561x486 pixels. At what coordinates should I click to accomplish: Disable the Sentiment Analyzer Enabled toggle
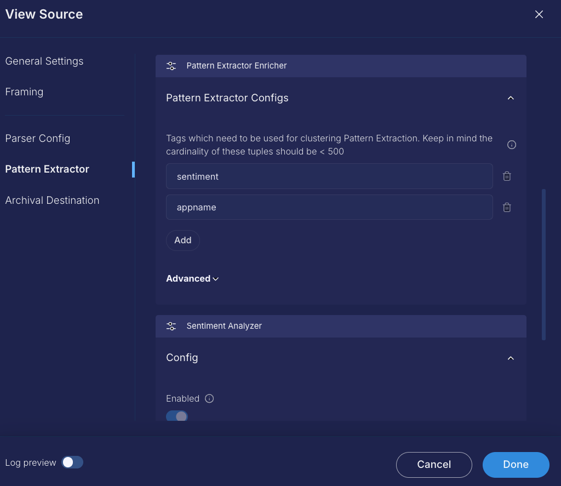(177, 416)
